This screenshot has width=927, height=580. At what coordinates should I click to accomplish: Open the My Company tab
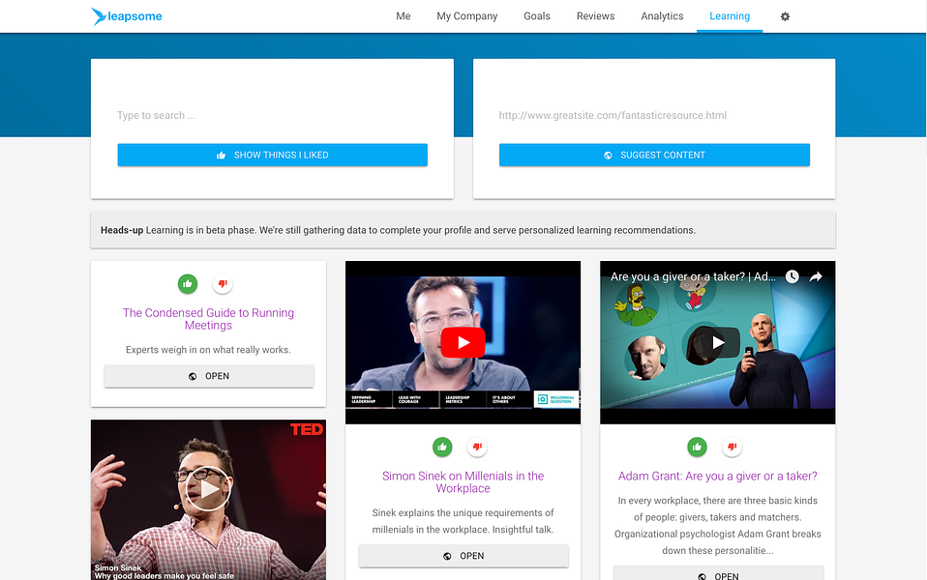(467, 15)
